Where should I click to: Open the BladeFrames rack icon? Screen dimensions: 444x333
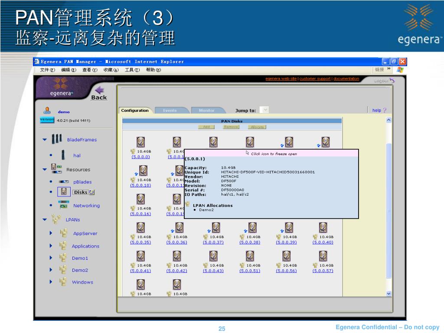(x=57, y=139)
